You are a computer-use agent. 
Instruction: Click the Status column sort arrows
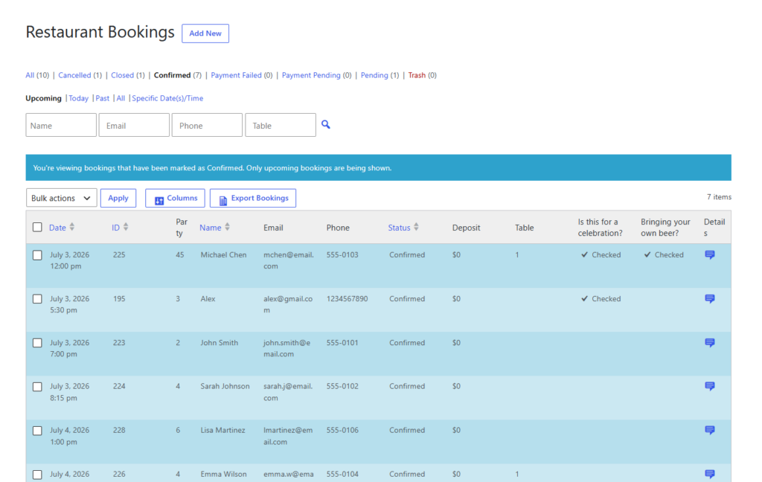coord(416,227)
